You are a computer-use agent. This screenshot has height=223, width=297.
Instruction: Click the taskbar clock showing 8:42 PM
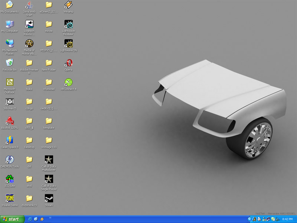(287, 219)
